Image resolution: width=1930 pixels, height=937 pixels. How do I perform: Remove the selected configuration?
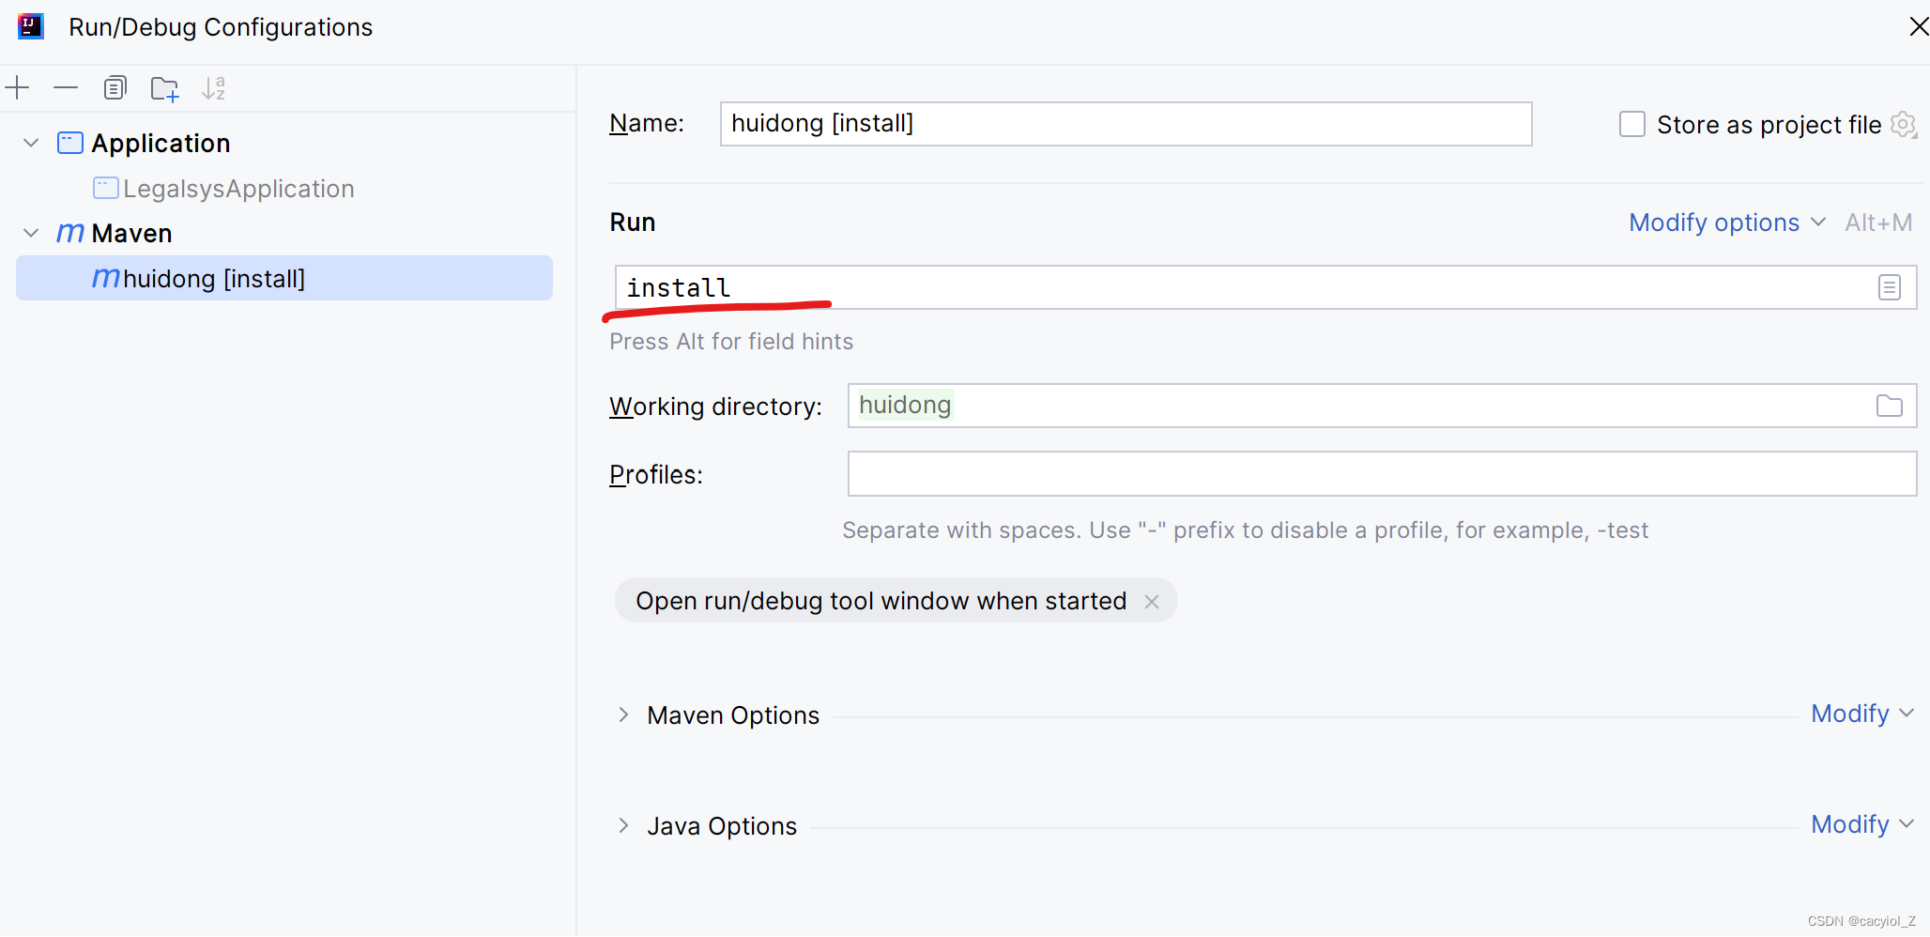tap(66, 87)
